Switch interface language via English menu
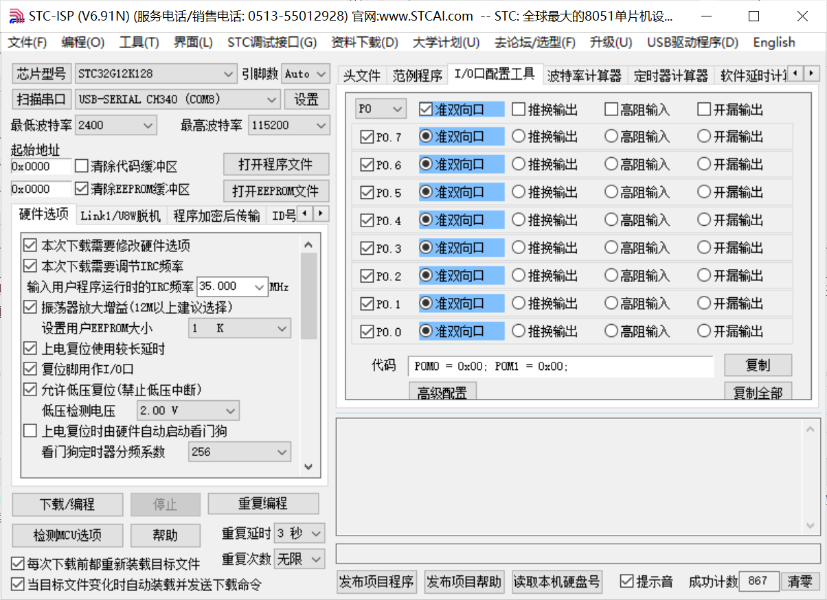The height and width of the screenshot is (600, 827). 774,43
